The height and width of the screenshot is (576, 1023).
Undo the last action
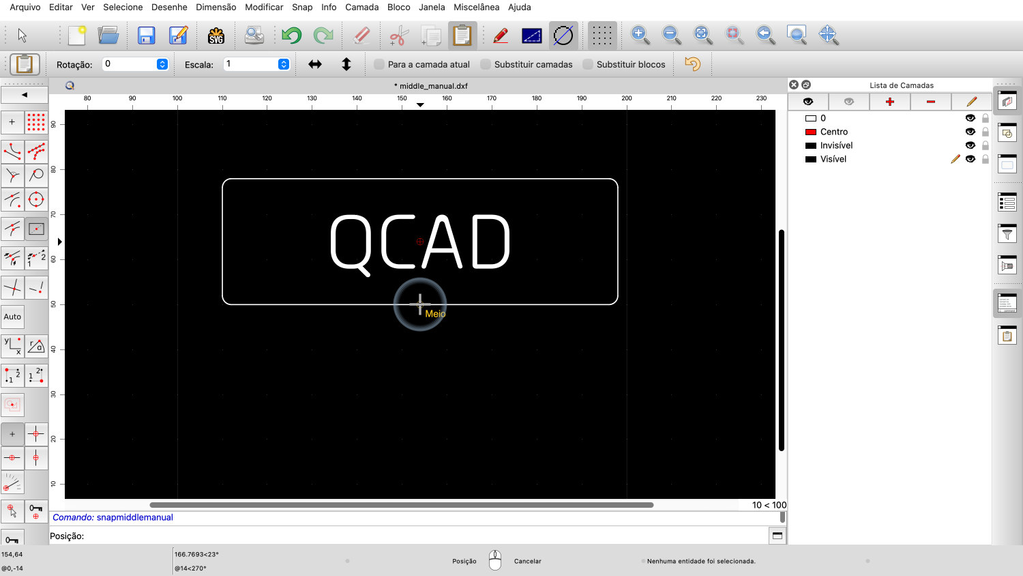(x=291, y=35)
